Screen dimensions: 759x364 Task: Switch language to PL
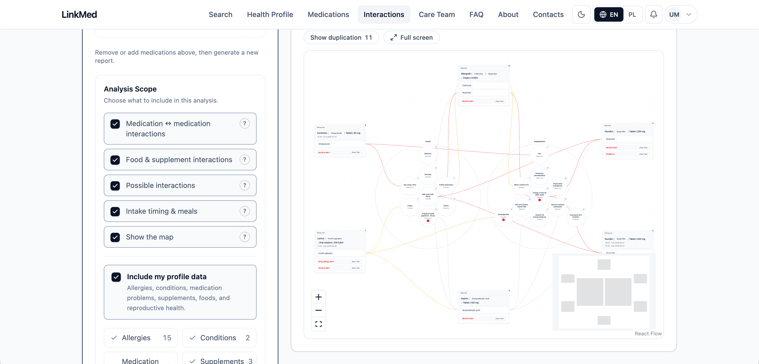pyautogui.click(x=632, y=14)
